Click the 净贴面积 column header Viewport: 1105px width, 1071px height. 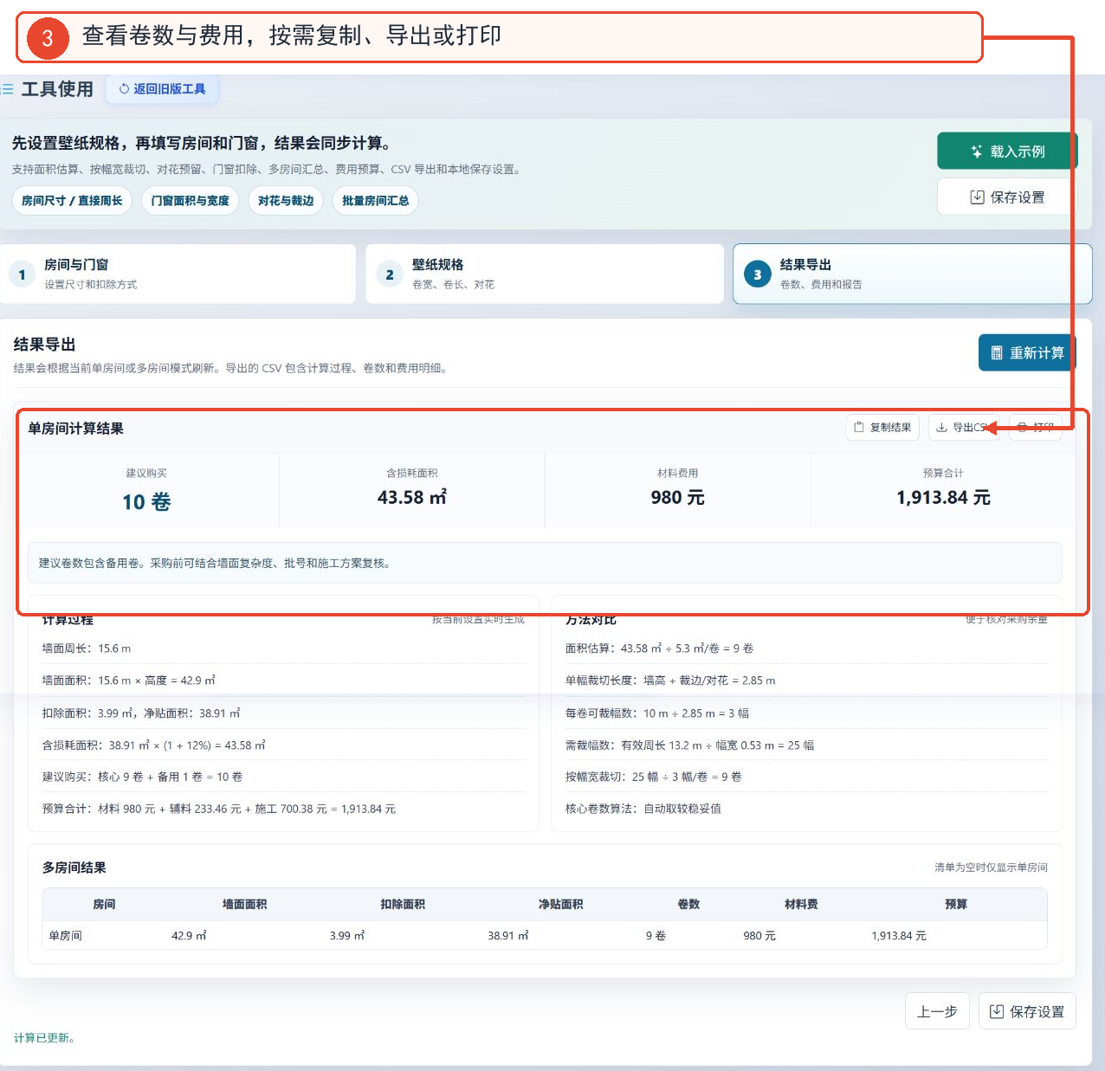(x=560, y=905)
